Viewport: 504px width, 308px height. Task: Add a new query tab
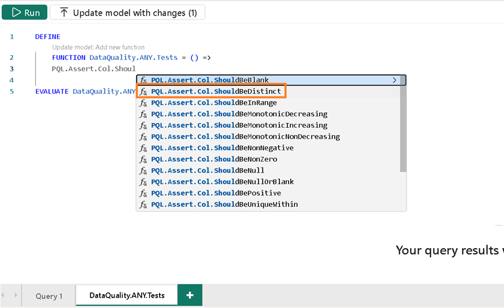point(190,295)
